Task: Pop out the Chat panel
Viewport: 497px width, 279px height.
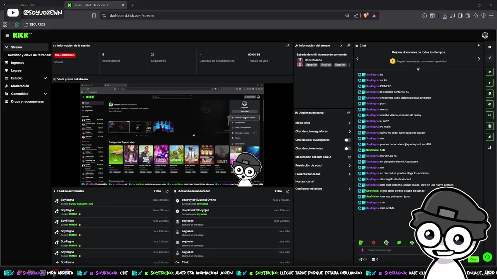Action: tap(478, 45)
